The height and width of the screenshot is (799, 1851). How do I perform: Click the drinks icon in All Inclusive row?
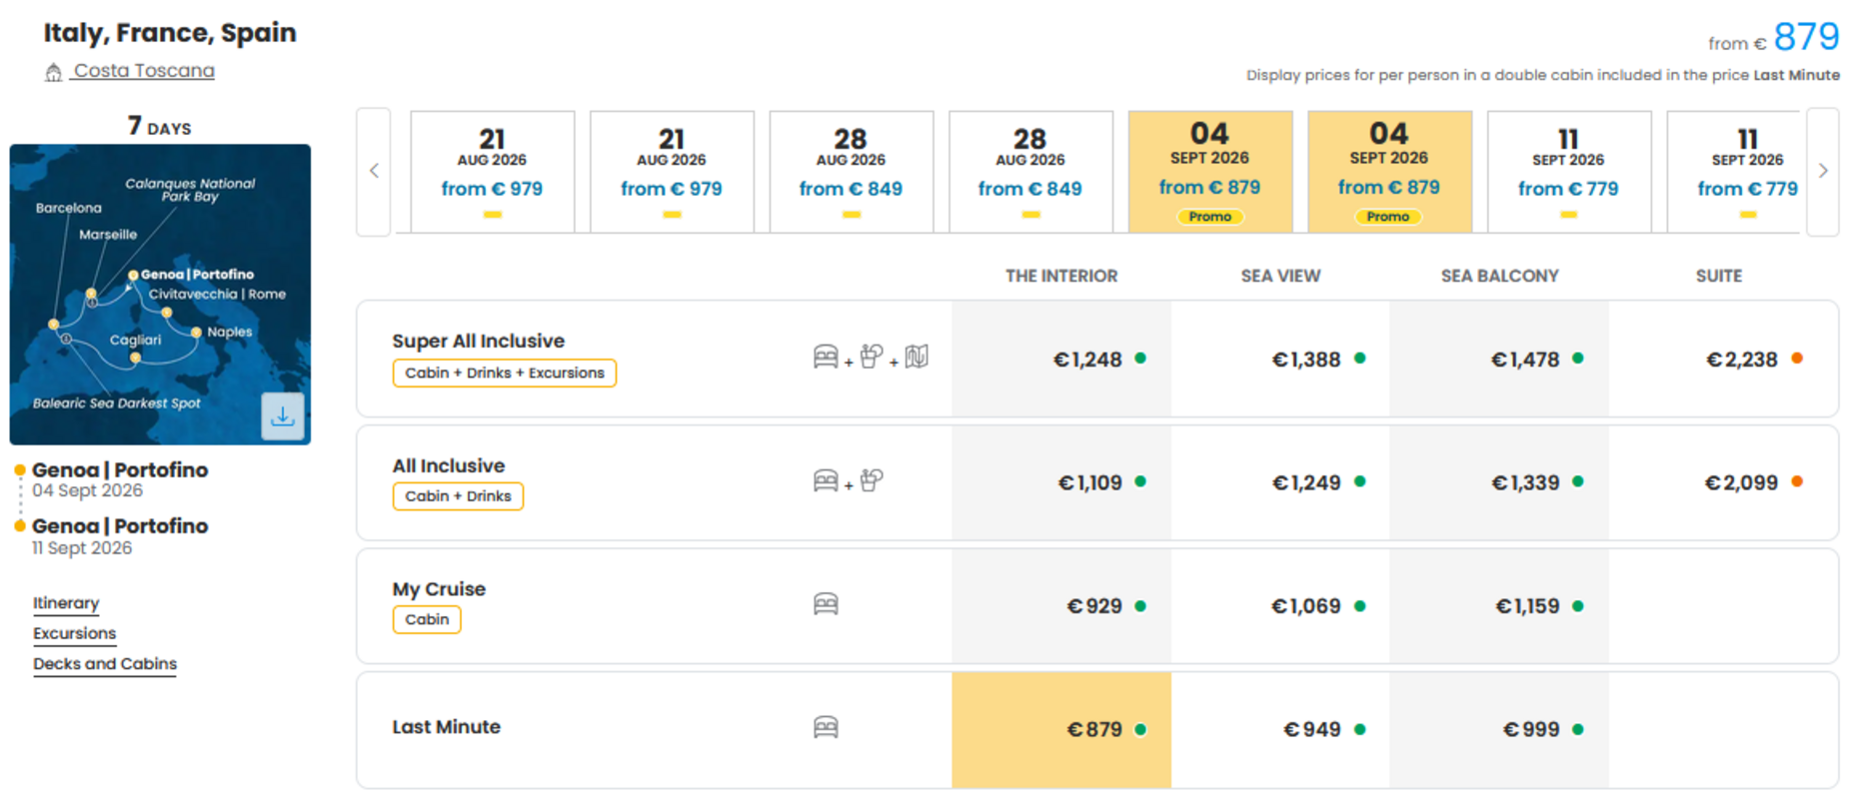[872, 480]
